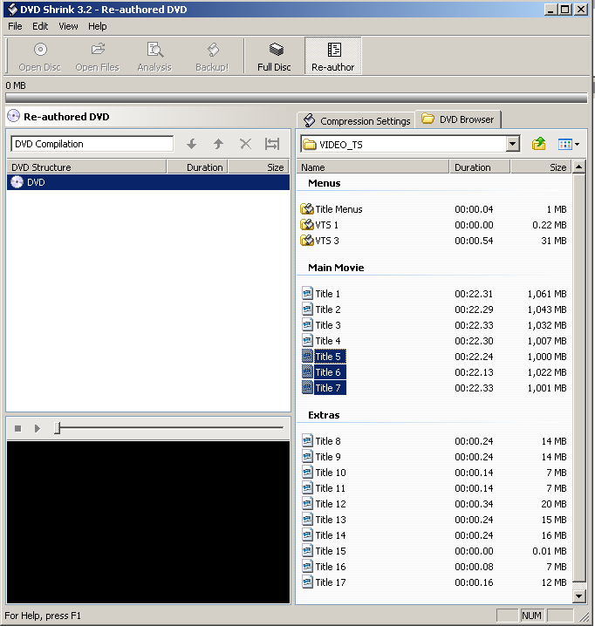Click the Title 17 file icon

coord(307,582)
